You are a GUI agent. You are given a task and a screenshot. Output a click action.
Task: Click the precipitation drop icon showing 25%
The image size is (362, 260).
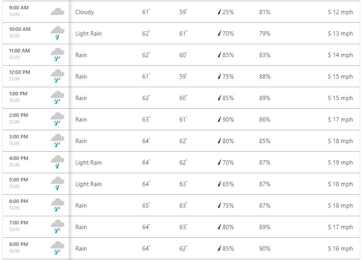(x=219, y=12)
